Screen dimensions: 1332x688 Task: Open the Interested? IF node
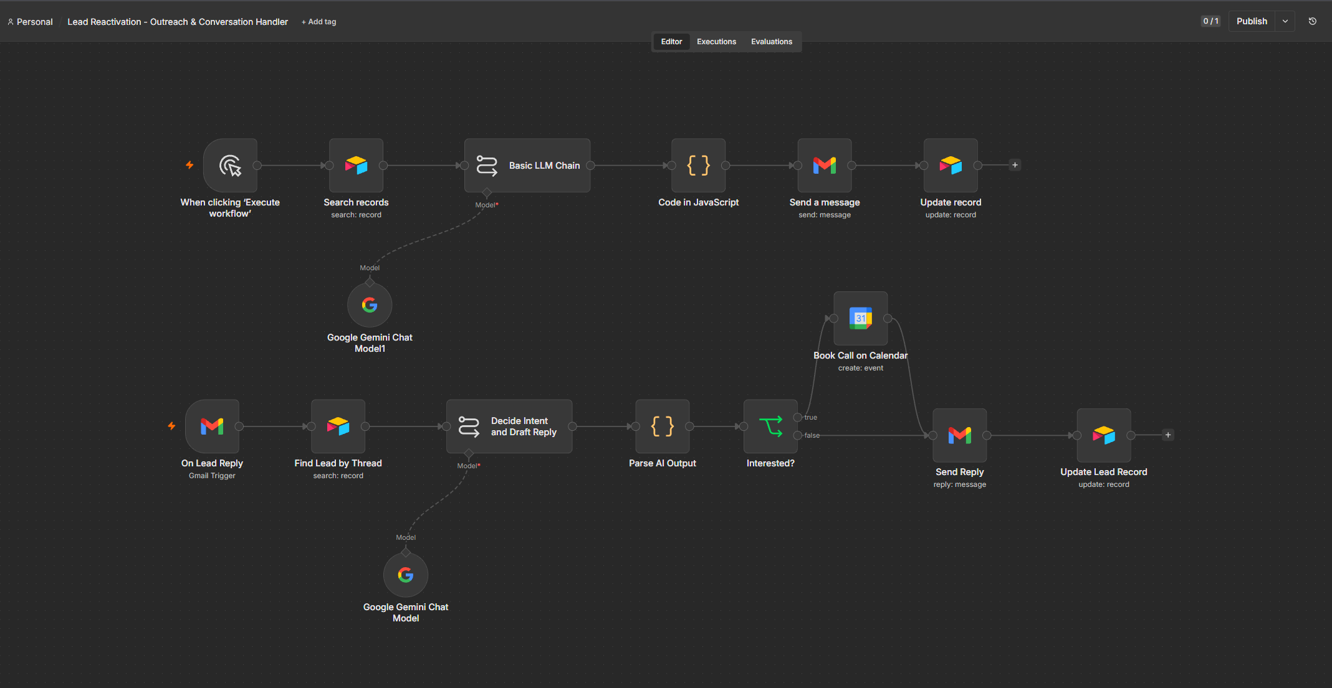[x=770, y=426]
